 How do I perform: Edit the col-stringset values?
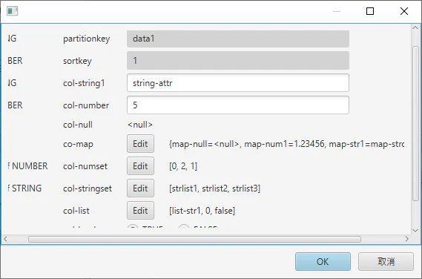click(140, 188)
